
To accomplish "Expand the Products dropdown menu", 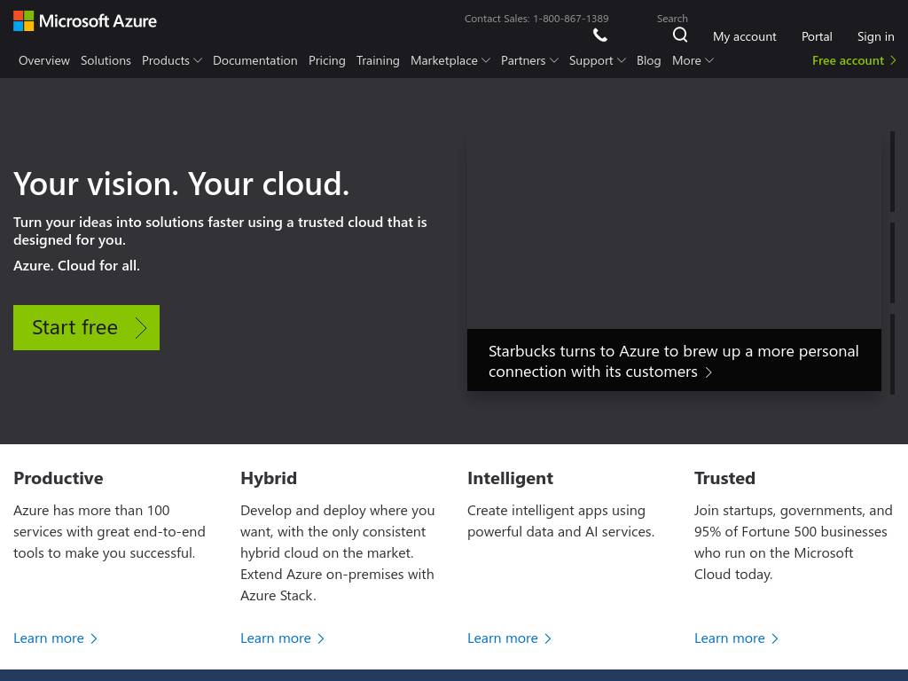I will point(172,60).
